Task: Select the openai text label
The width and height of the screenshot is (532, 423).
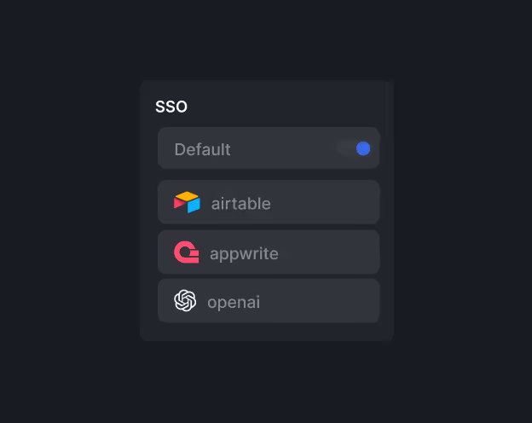Action: pos(234,302)
